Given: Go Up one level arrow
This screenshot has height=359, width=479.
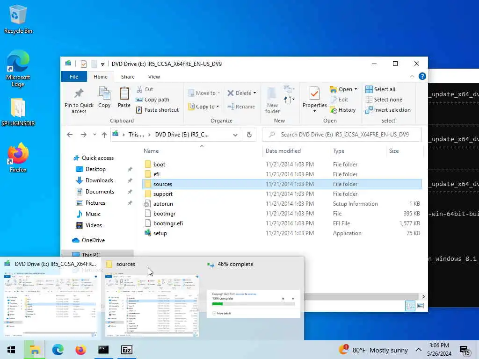Looking at the screenshot, I should tap(104, 135).
